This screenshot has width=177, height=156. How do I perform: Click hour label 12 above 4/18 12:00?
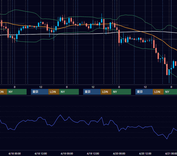pos(41,87)
